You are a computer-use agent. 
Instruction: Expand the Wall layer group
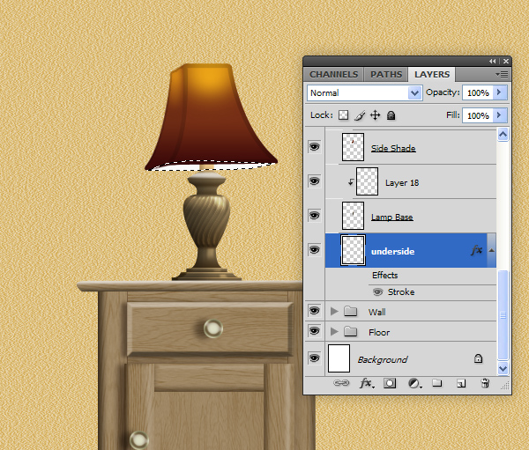334,312
